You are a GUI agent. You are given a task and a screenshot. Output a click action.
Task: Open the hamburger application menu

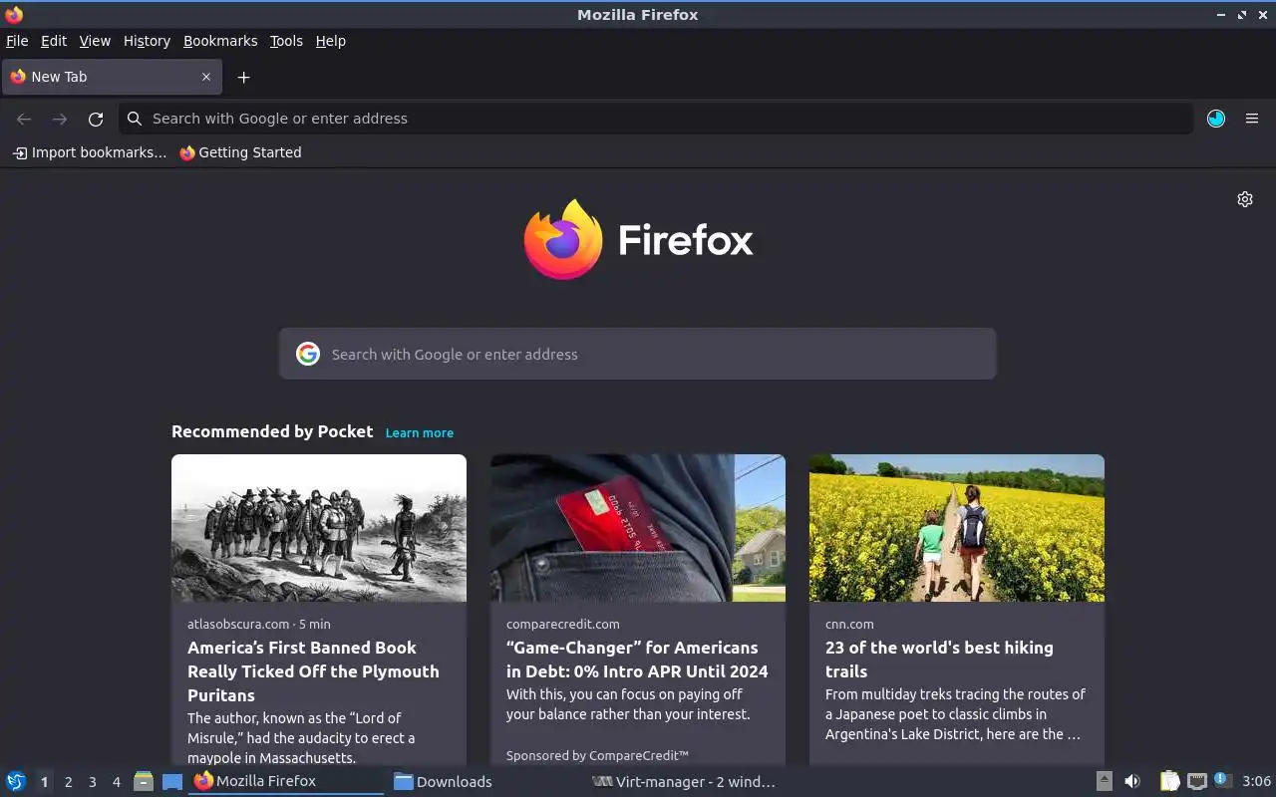[x=1252, y=119]
